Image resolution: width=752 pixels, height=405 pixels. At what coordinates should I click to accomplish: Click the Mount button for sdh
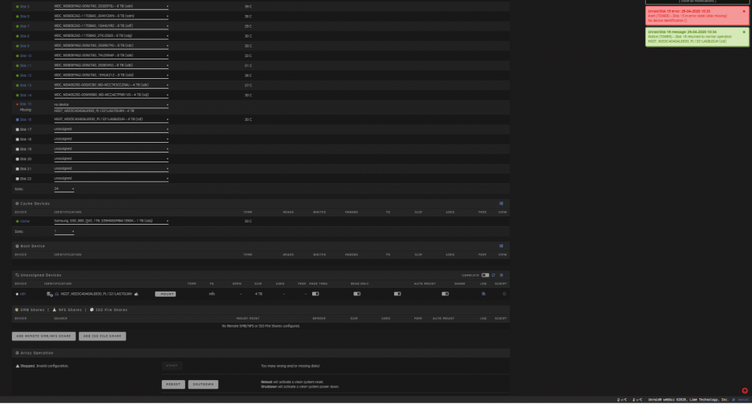coord(165,295)
